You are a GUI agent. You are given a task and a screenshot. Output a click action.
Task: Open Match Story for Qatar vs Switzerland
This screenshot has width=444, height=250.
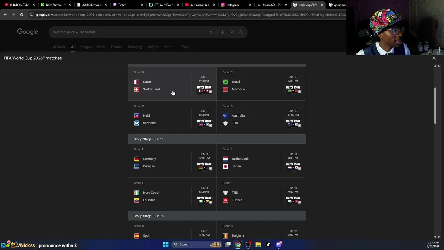(x=204, y=90)
